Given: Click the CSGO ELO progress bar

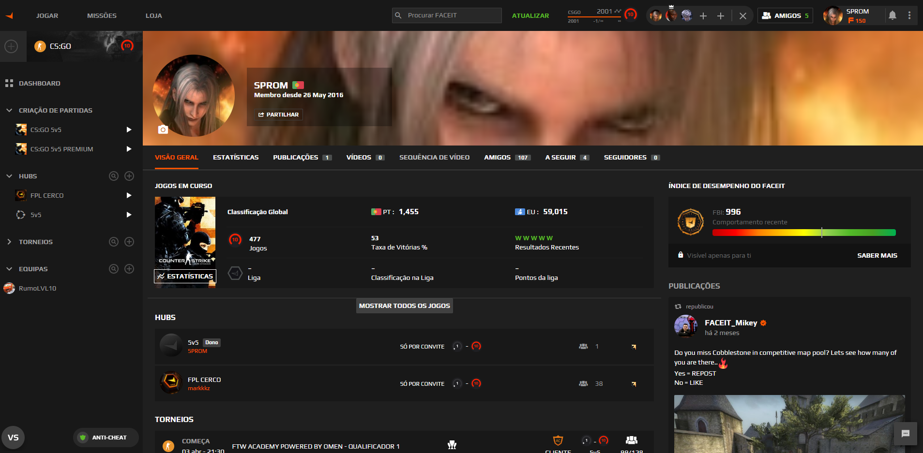Looking at the screenshot, I should [594, 17].
